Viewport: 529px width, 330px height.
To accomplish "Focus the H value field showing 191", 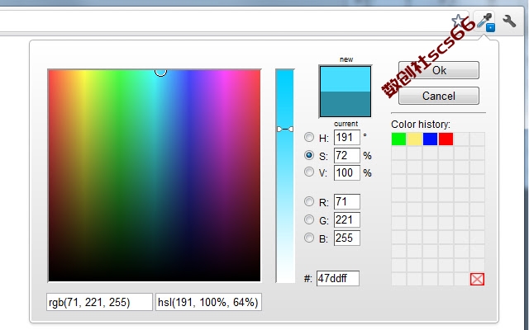I will [347, 138].
